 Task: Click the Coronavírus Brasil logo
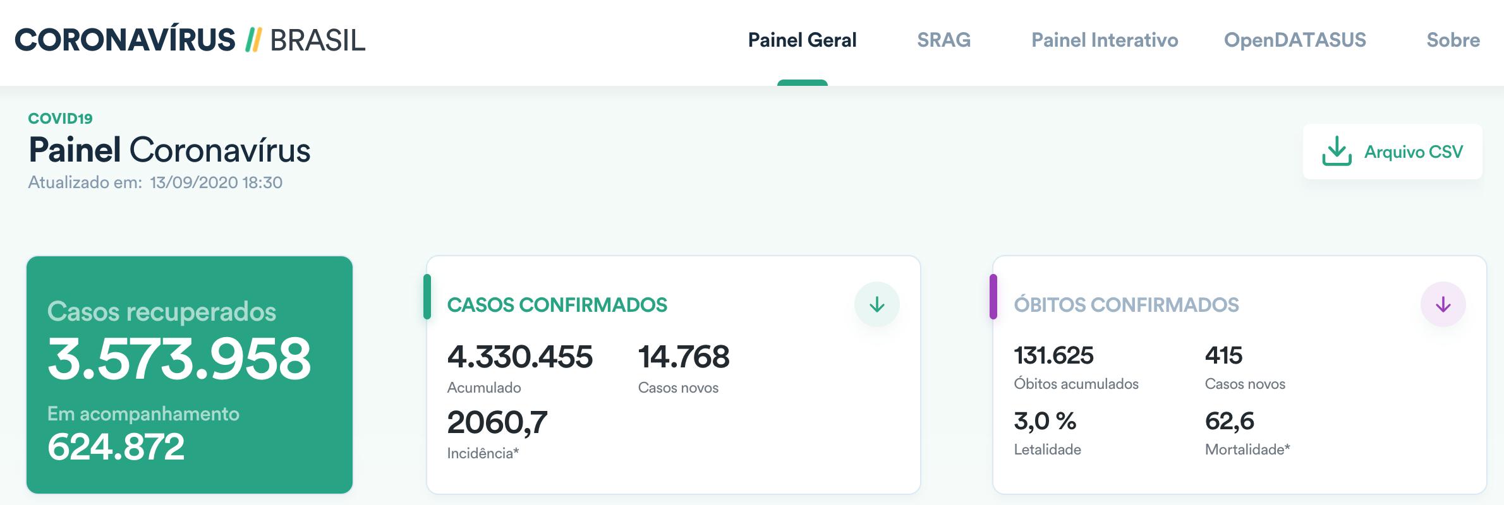tap(190, 40)
